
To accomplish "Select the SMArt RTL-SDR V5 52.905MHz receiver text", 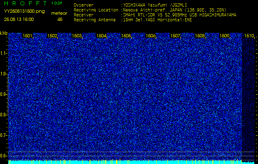I will [x=180, y=15].
